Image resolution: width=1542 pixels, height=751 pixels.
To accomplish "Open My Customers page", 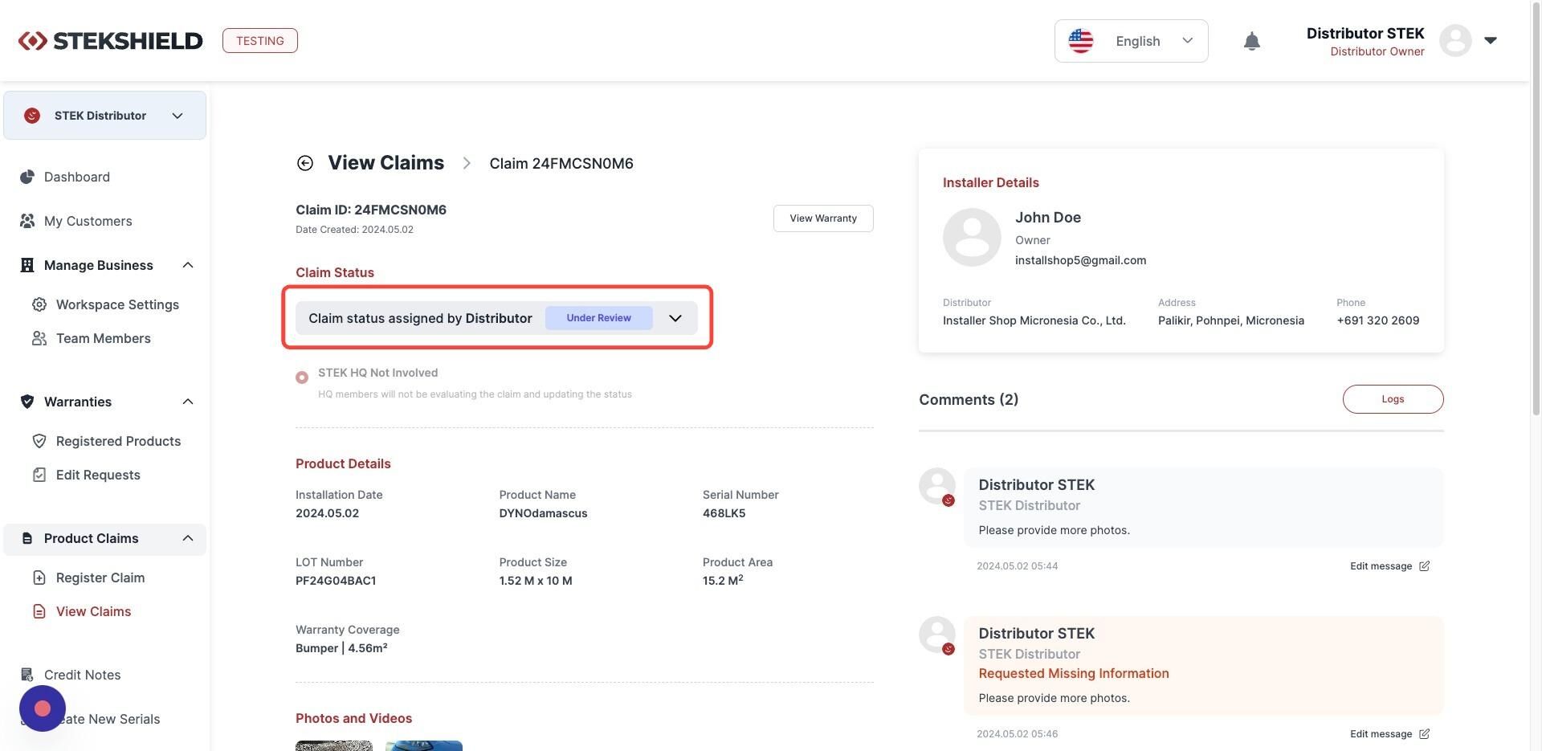I will pyautogui.click(x=88, y=221).
